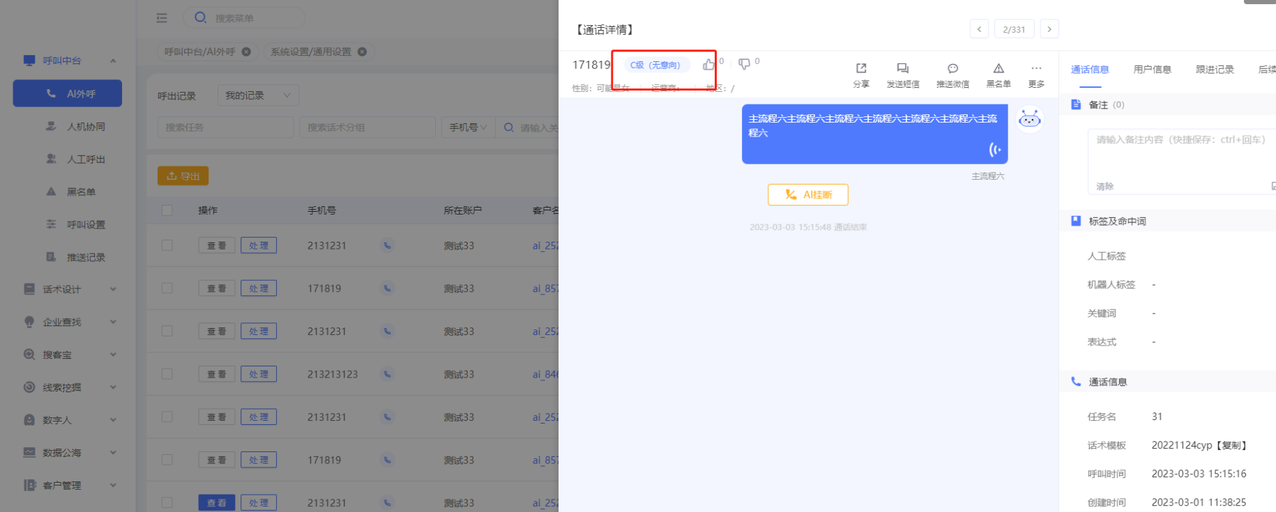The image size is (1276, 512).
Task: Open the 我的记录 dropdown
Action: click(x=258, y=95)
